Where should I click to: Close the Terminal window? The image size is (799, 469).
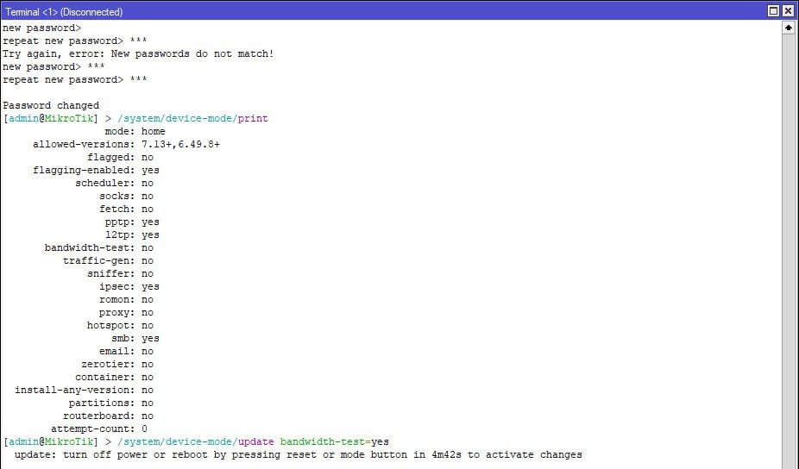pyautogui.click(x=788, y=10)
